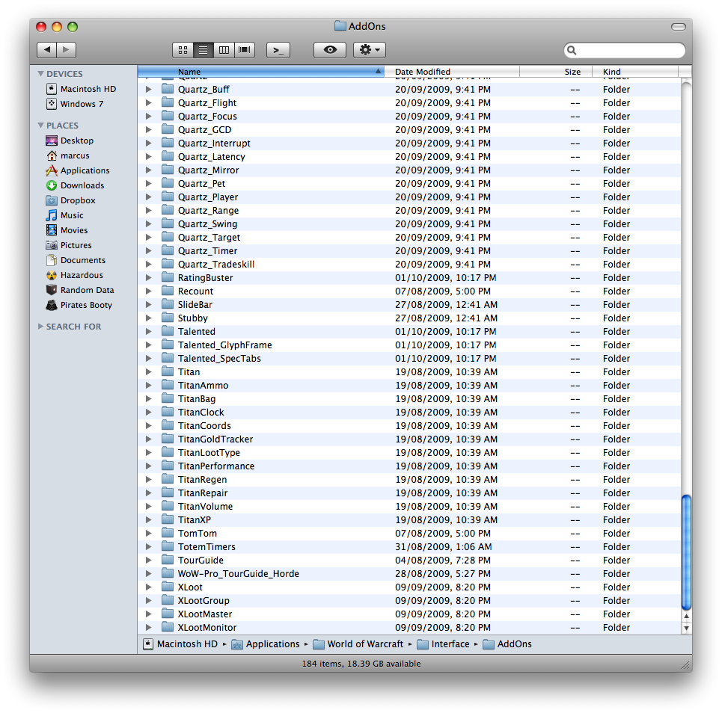Jump to World of Warcraft in path bar
This screenshot has height=713, width=722.
coord(358,644)
